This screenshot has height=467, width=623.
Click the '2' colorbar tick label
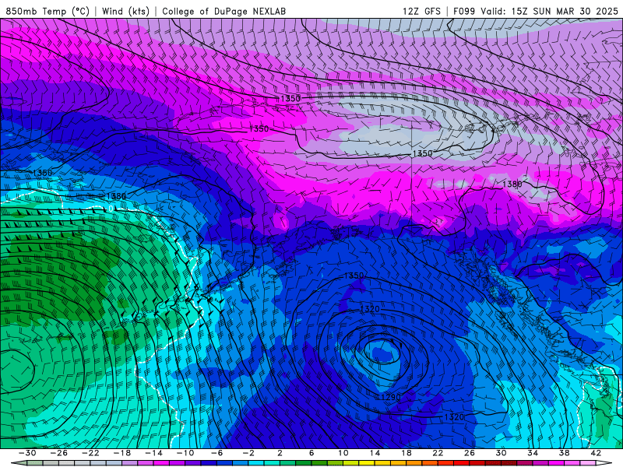[280, 453]
